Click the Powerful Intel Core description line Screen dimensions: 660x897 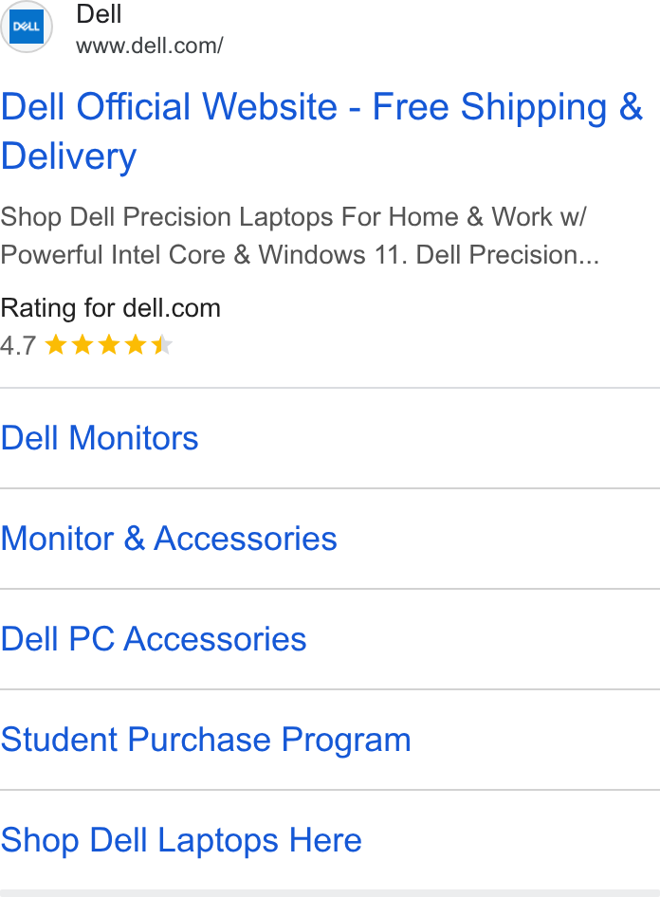[300, 254]
